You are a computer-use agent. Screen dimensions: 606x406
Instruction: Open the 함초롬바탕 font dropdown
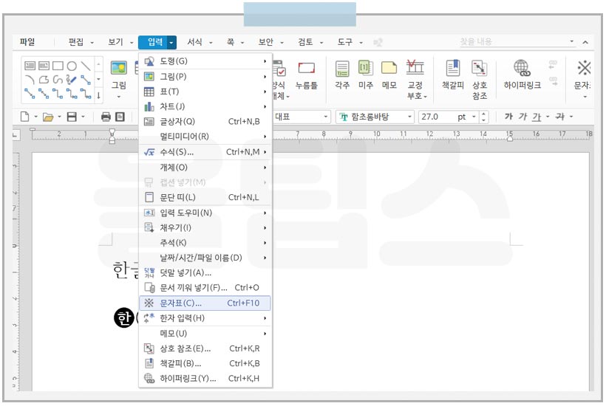point(409,117)
